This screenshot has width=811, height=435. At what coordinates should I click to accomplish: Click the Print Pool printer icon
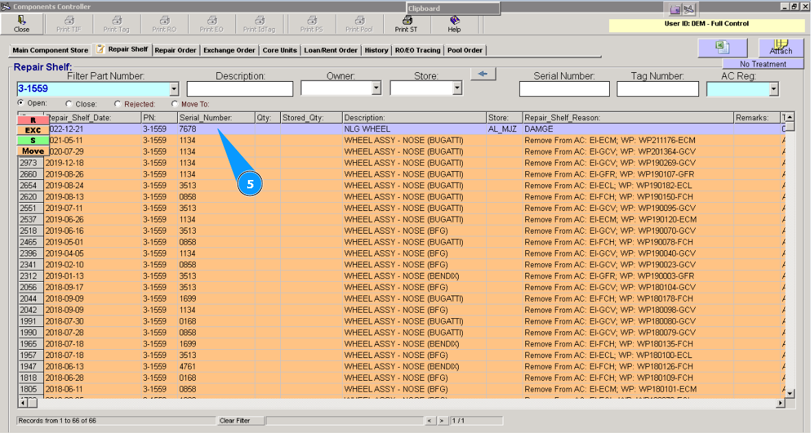click(x=359, y=24)
